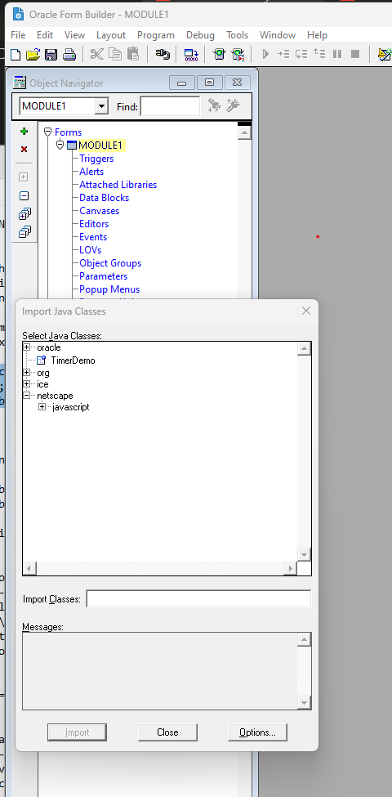Open the Debug menu

coord(200,35)
